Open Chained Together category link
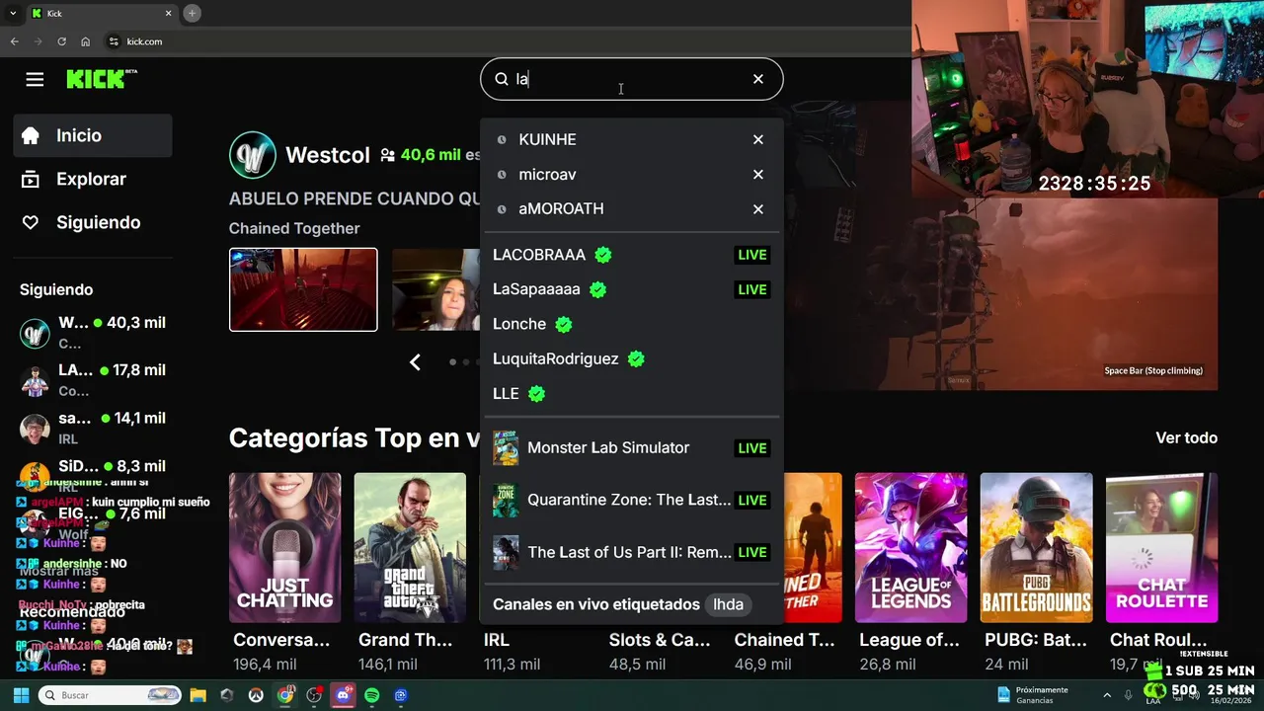The image size is (1264, 711). [x=294, y=228]
